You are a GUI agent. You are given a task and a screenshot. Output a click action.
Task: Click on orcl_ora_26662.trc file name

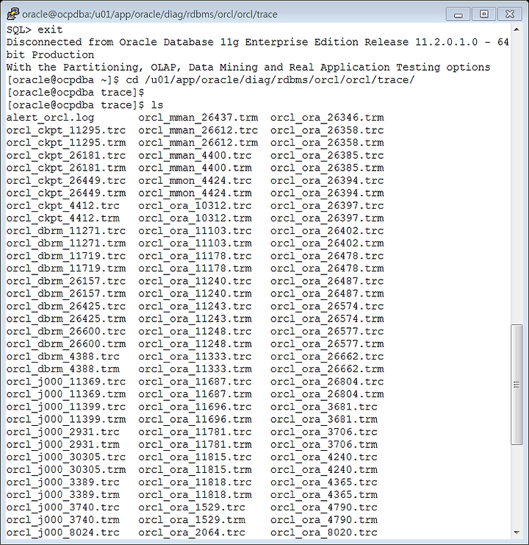click(x=328, y=357)
